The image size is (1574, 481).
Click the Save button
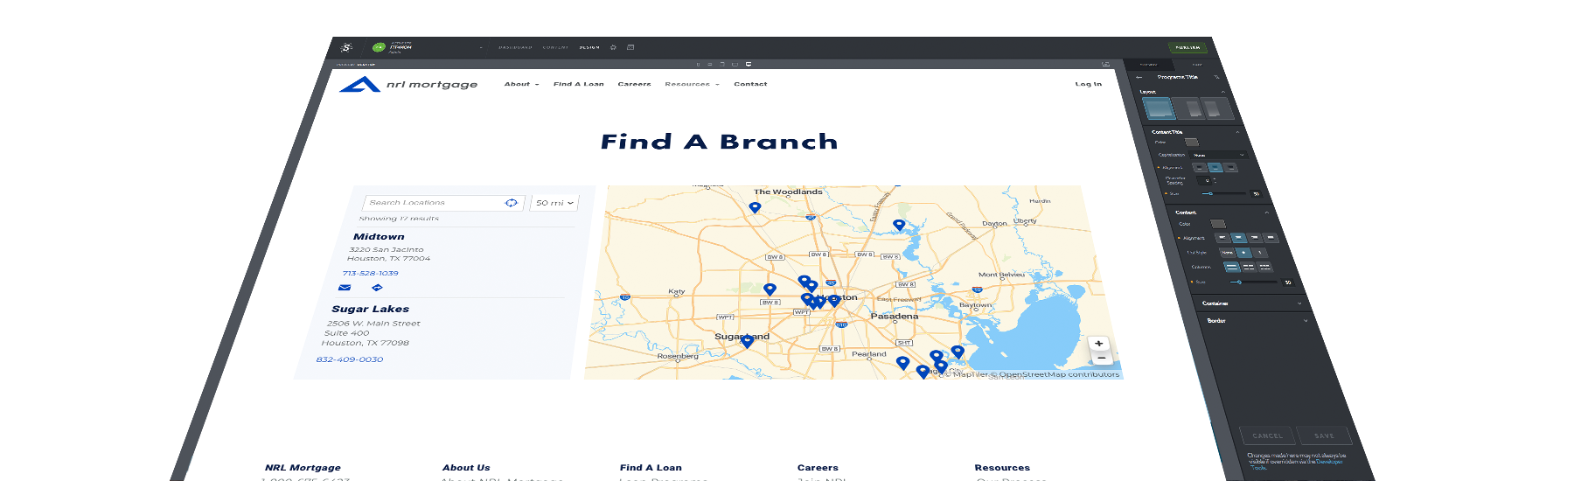click(1325, 436)
